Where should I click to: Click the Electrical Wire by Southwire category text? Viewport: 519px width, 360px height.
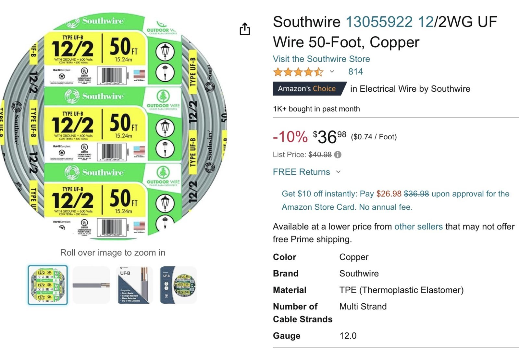(415, 89)
